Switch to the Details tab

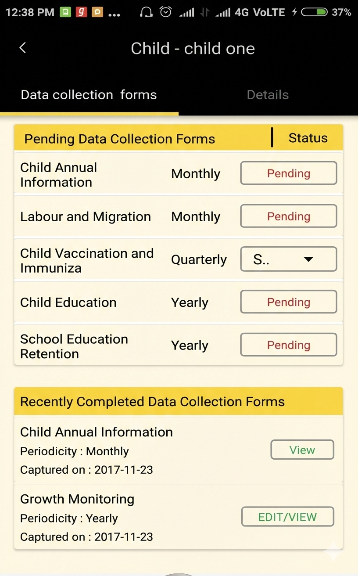[x=268, y=95]
